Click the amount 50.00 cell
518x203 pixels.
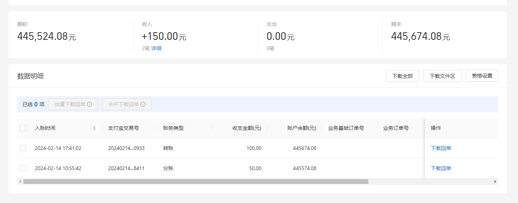[255, 168]
